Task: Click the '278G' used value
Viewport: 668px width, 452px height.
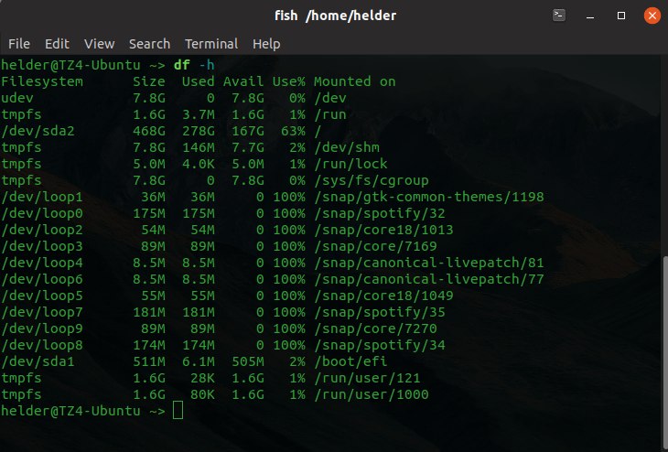Action: pyautogui.click(x=198, y=131)
